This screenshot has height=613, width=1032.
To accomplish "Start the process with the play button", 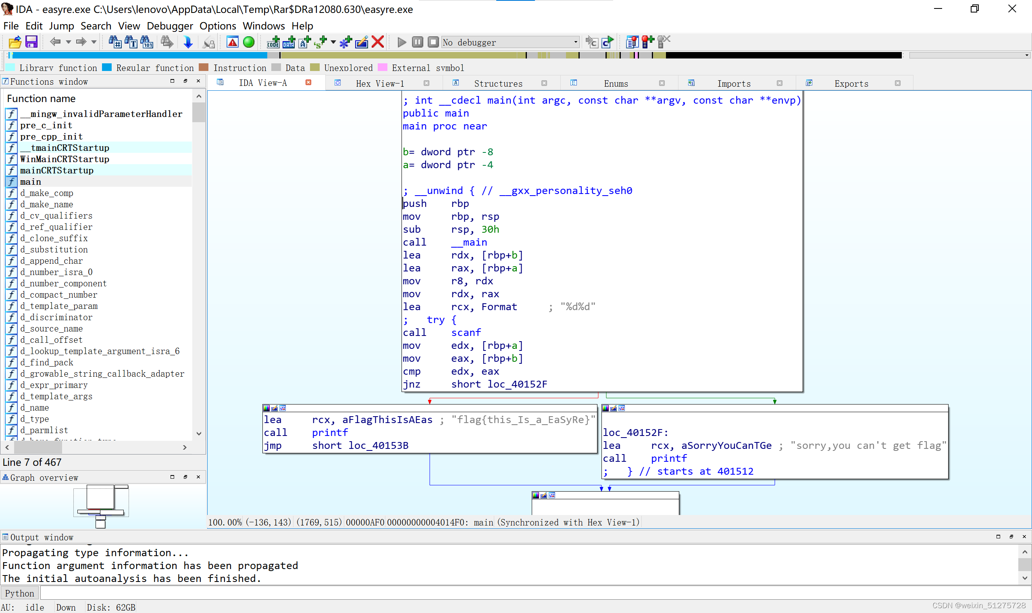I will click(x=402, y=42).
